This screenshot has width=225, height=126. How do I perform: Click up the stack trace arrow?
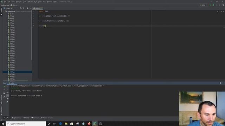(8, 86)
